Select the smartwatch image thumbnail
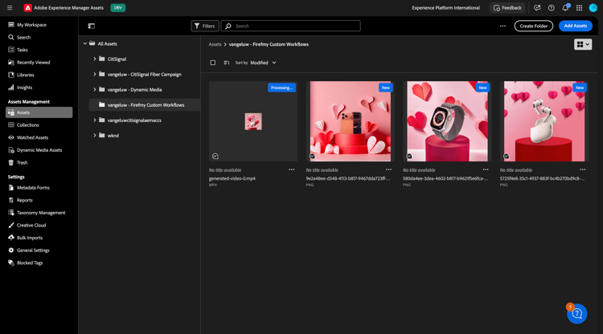This screenshot has width=603, height=334. coord(447,120)
